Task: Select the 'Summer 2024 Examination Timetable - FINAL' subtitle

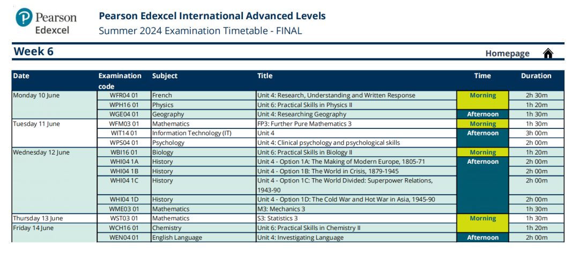Action: [x=200, y=30]
